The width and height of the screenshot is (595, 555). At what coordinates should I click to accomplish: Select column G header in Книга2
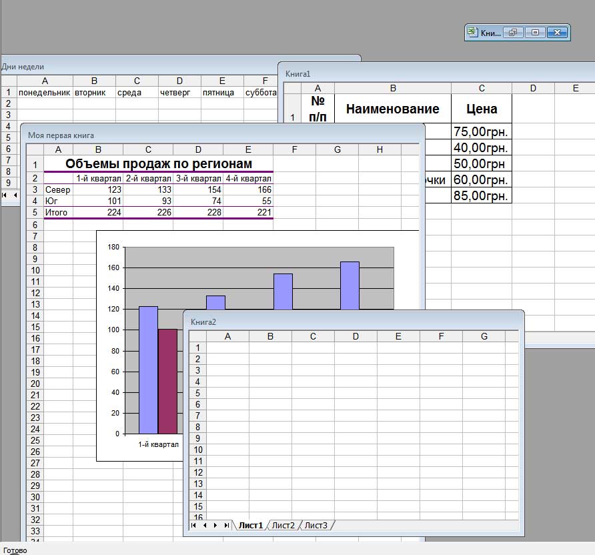click(x=484, y=336)
